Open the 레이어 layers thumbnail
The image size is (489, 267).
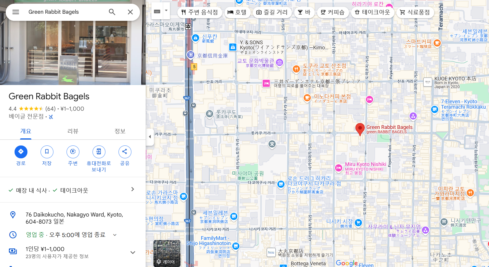(167, 253)
